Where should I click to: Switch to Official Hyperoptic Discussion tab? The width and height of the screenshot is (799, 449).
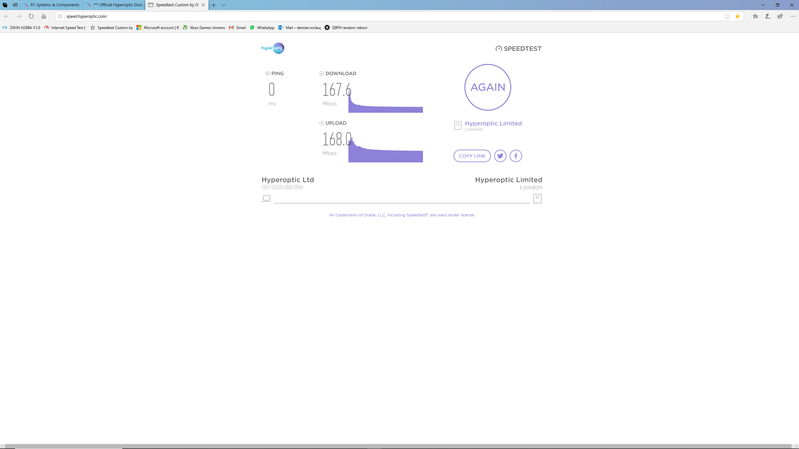tap(114, 5)
